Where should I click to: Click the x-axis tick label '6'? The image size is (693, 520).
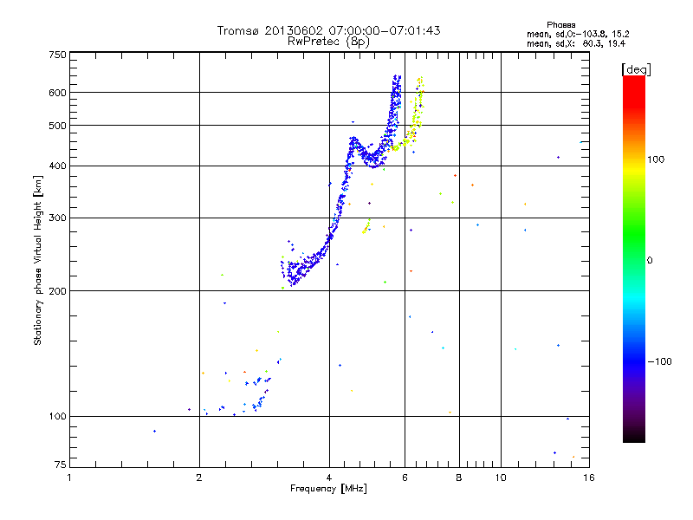405,478
